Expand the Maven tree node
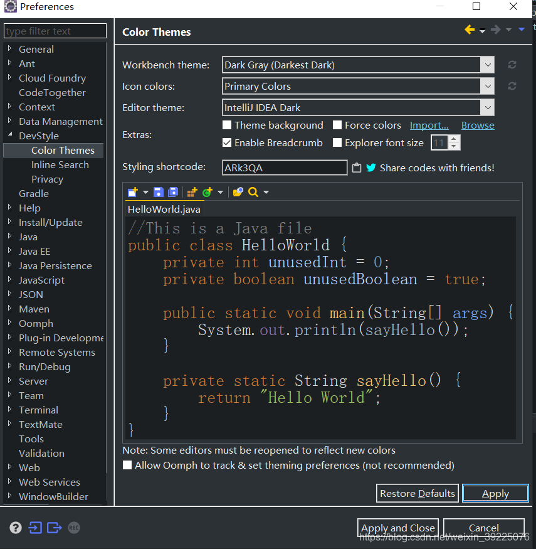 (10, 308)
